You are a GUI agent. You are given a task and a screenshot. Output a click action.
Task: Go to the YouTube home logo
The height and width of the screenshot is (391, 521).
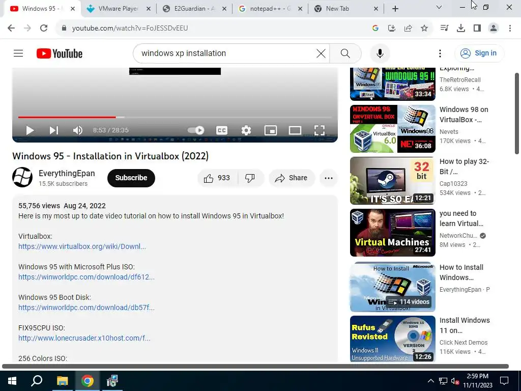60,53
